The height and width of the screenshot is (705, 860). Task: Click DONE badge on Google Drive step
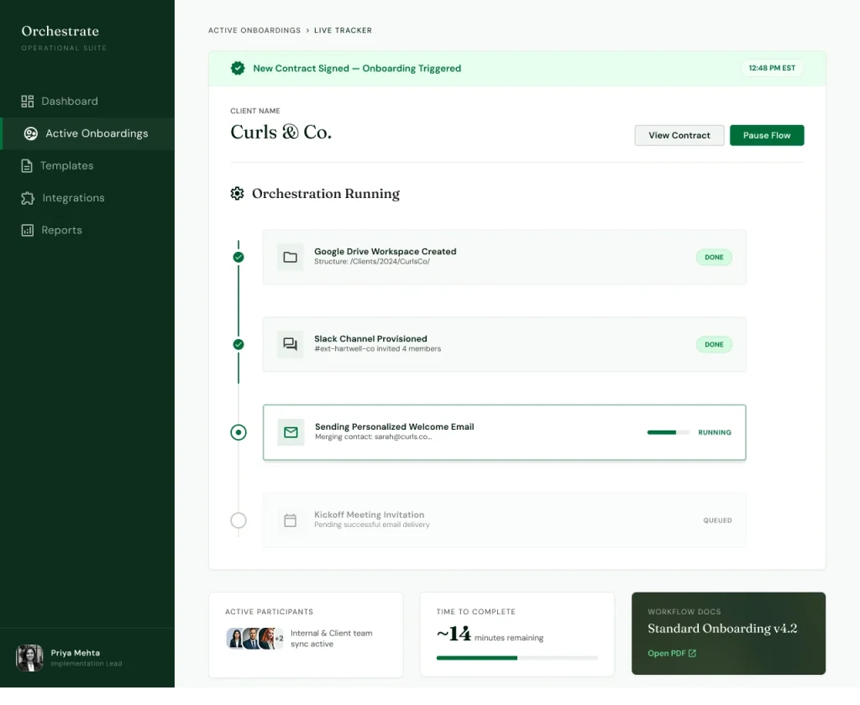tap(714, 257)
